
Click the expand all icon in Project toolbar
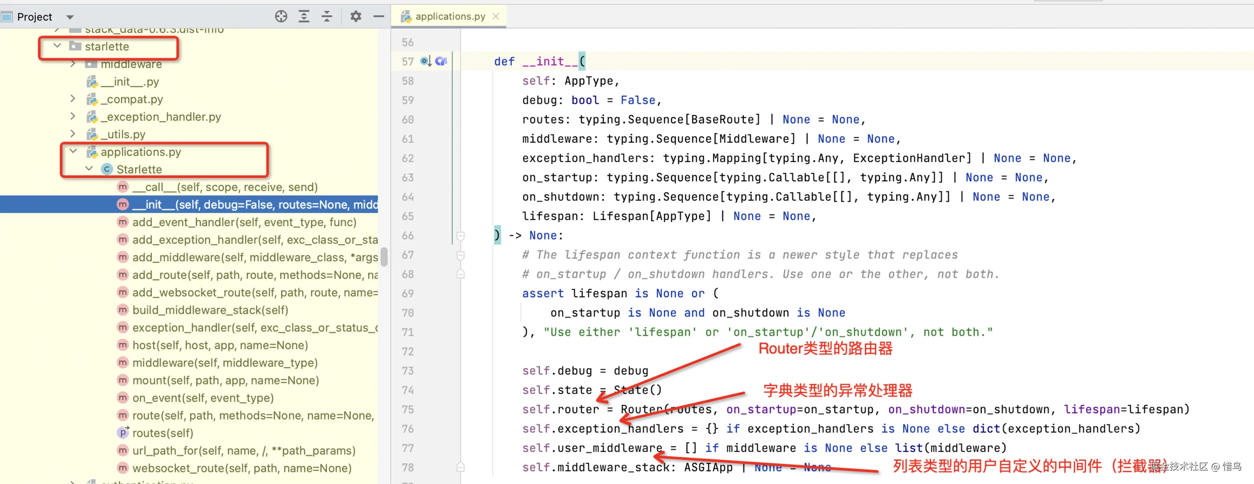coord(304,17)
